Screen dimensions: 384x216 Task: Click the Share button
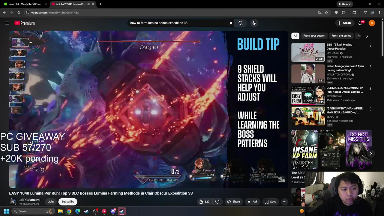pos(233,202)
